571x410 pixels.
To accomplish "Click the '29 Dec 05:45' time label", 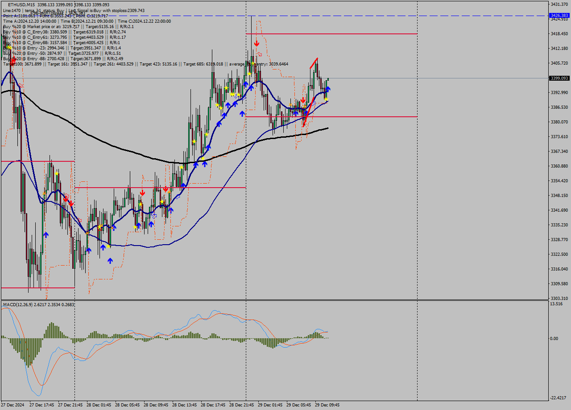I will [299, 405].
